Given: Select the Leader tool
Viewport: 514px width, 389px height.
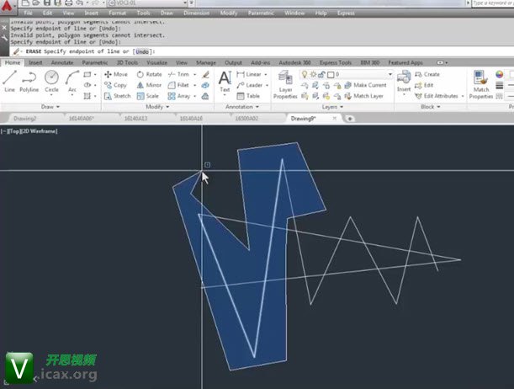Looking at the screenshot, I should (250, 85).
